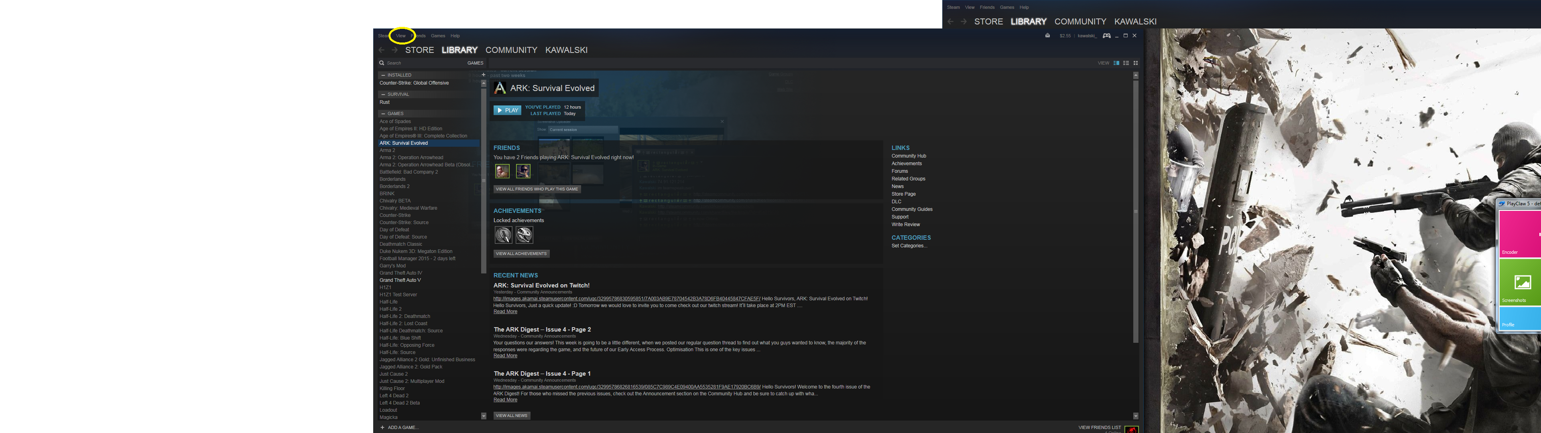The width and height of the screenshot is (1541, 433).
Task: Click View Friends List
Action: (x=1100, y=428)
